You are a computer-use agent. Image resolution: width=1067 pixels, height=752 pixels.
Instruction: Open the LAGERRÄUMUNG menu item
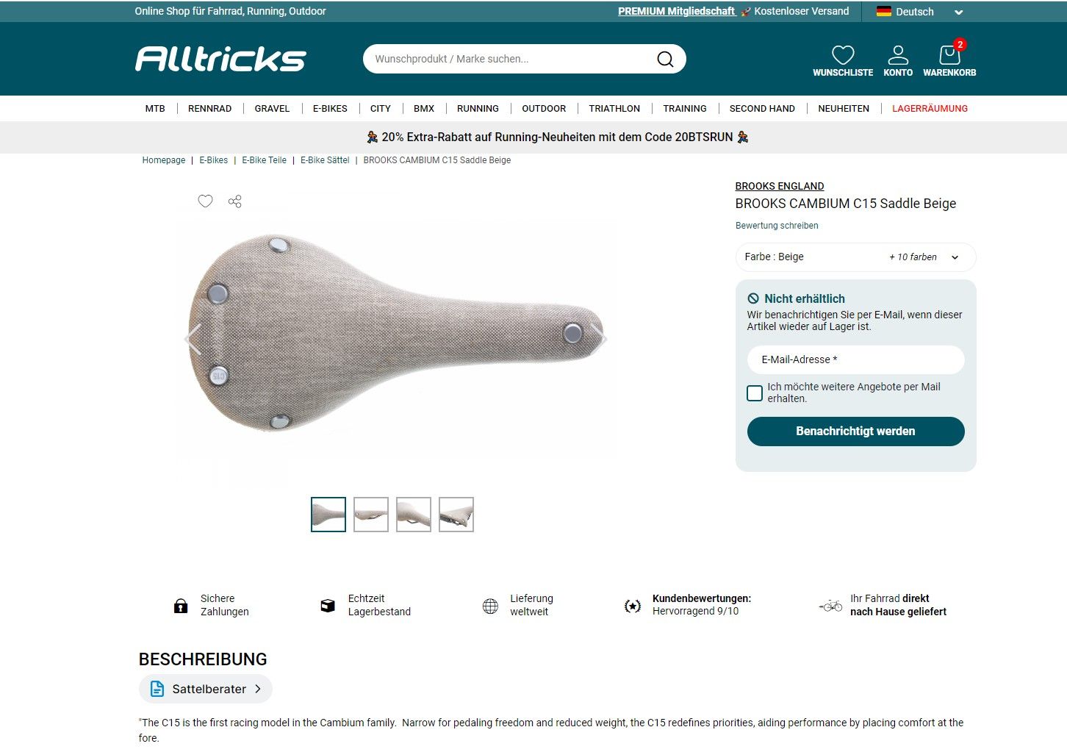coord(930,108)
